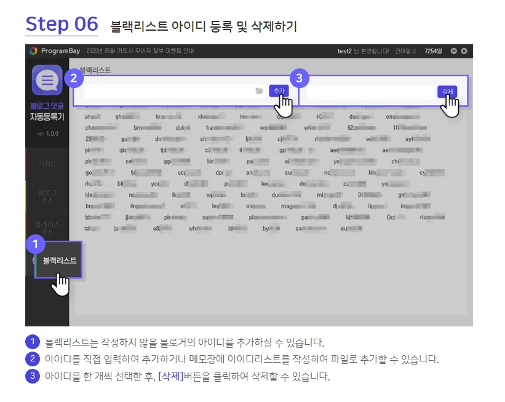Select blacklist entry starting with 'sa'
Viewport: 505px width, 402px height.
(311, 229)
